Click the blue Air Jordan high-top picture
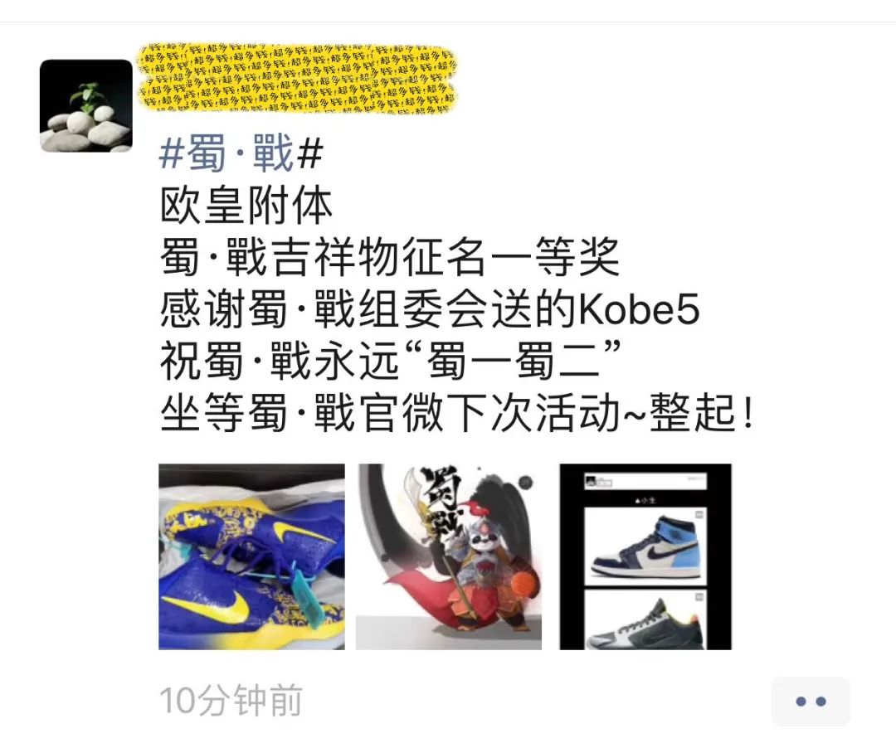Screen dimensions: 896x743 coord(645,546)
